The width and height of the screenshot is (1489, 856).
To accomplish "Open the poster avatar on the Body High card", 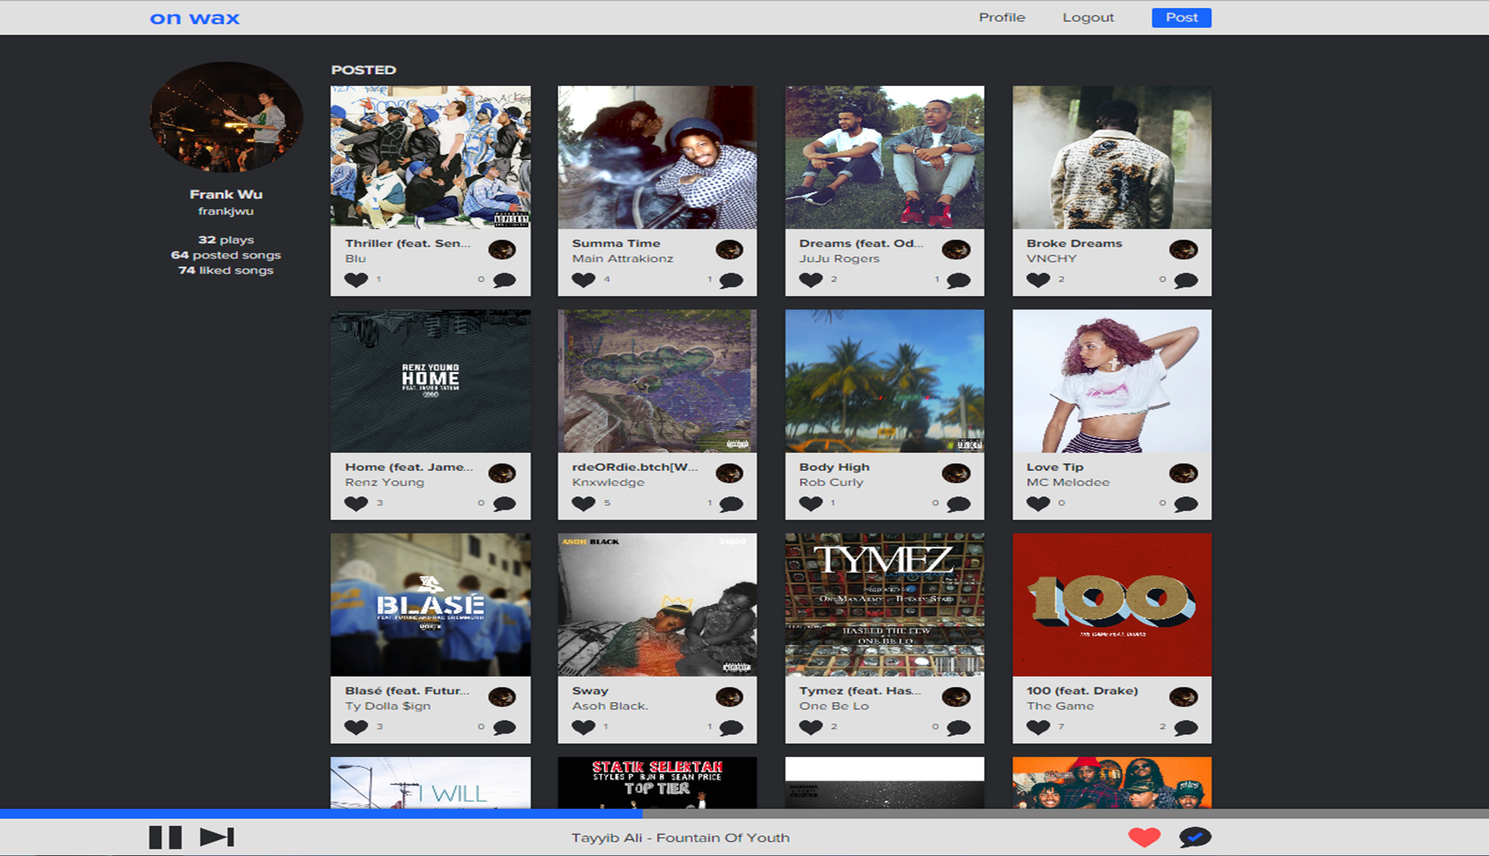I will pos(956,473).
